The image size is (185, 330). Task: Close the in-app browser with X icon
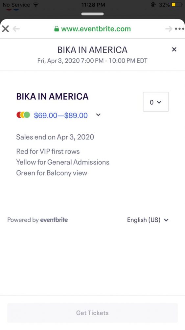coord(6,29)
